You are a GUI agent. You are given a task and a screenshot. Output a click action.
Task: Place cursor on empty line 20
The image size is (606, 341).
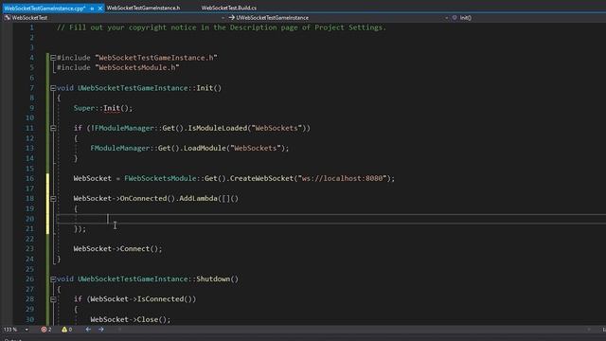click(330, 219)
